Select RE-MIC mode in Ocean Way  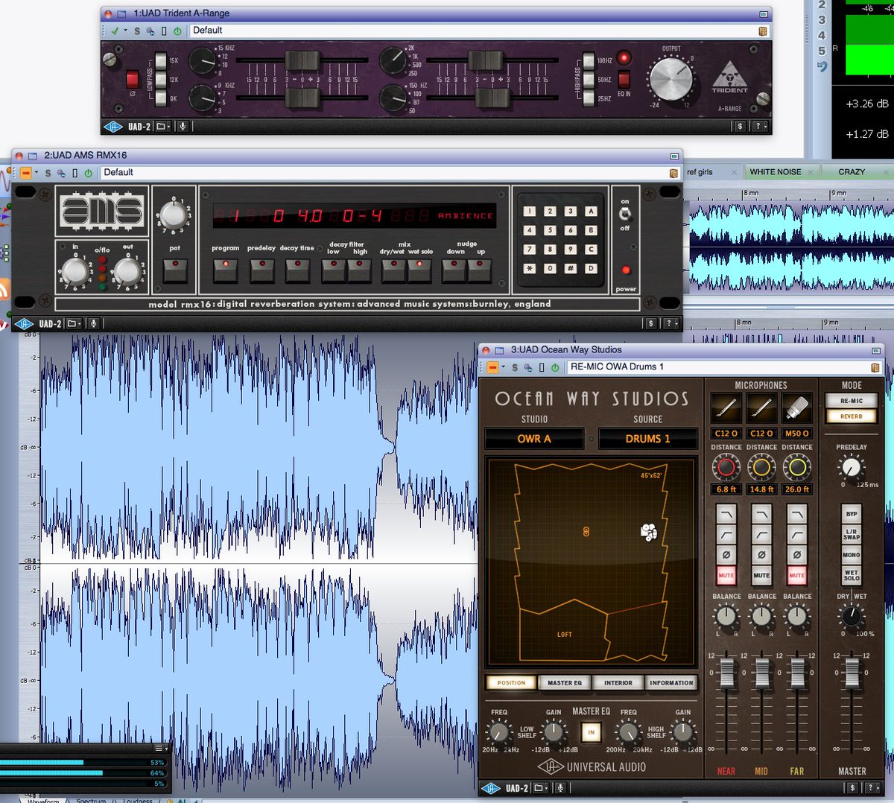point(852,401)
